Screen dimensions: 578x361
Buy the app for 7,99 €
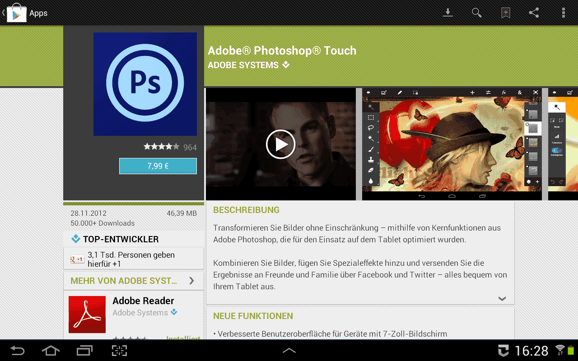pos(158,166)
